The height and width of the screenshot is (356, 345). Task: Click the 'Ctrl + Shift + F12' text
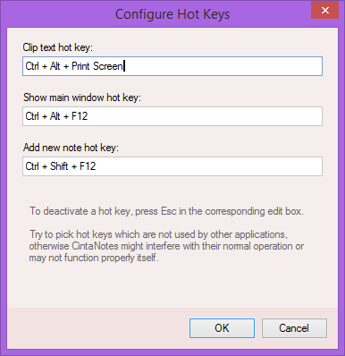(61, 166)
